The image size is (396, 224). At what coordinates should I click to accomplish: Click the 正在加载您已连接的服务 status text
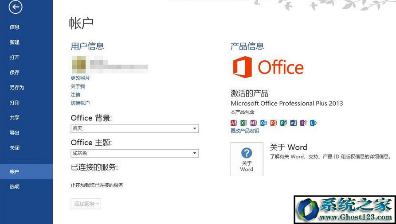pyautogui.click(x=97, y=185)
